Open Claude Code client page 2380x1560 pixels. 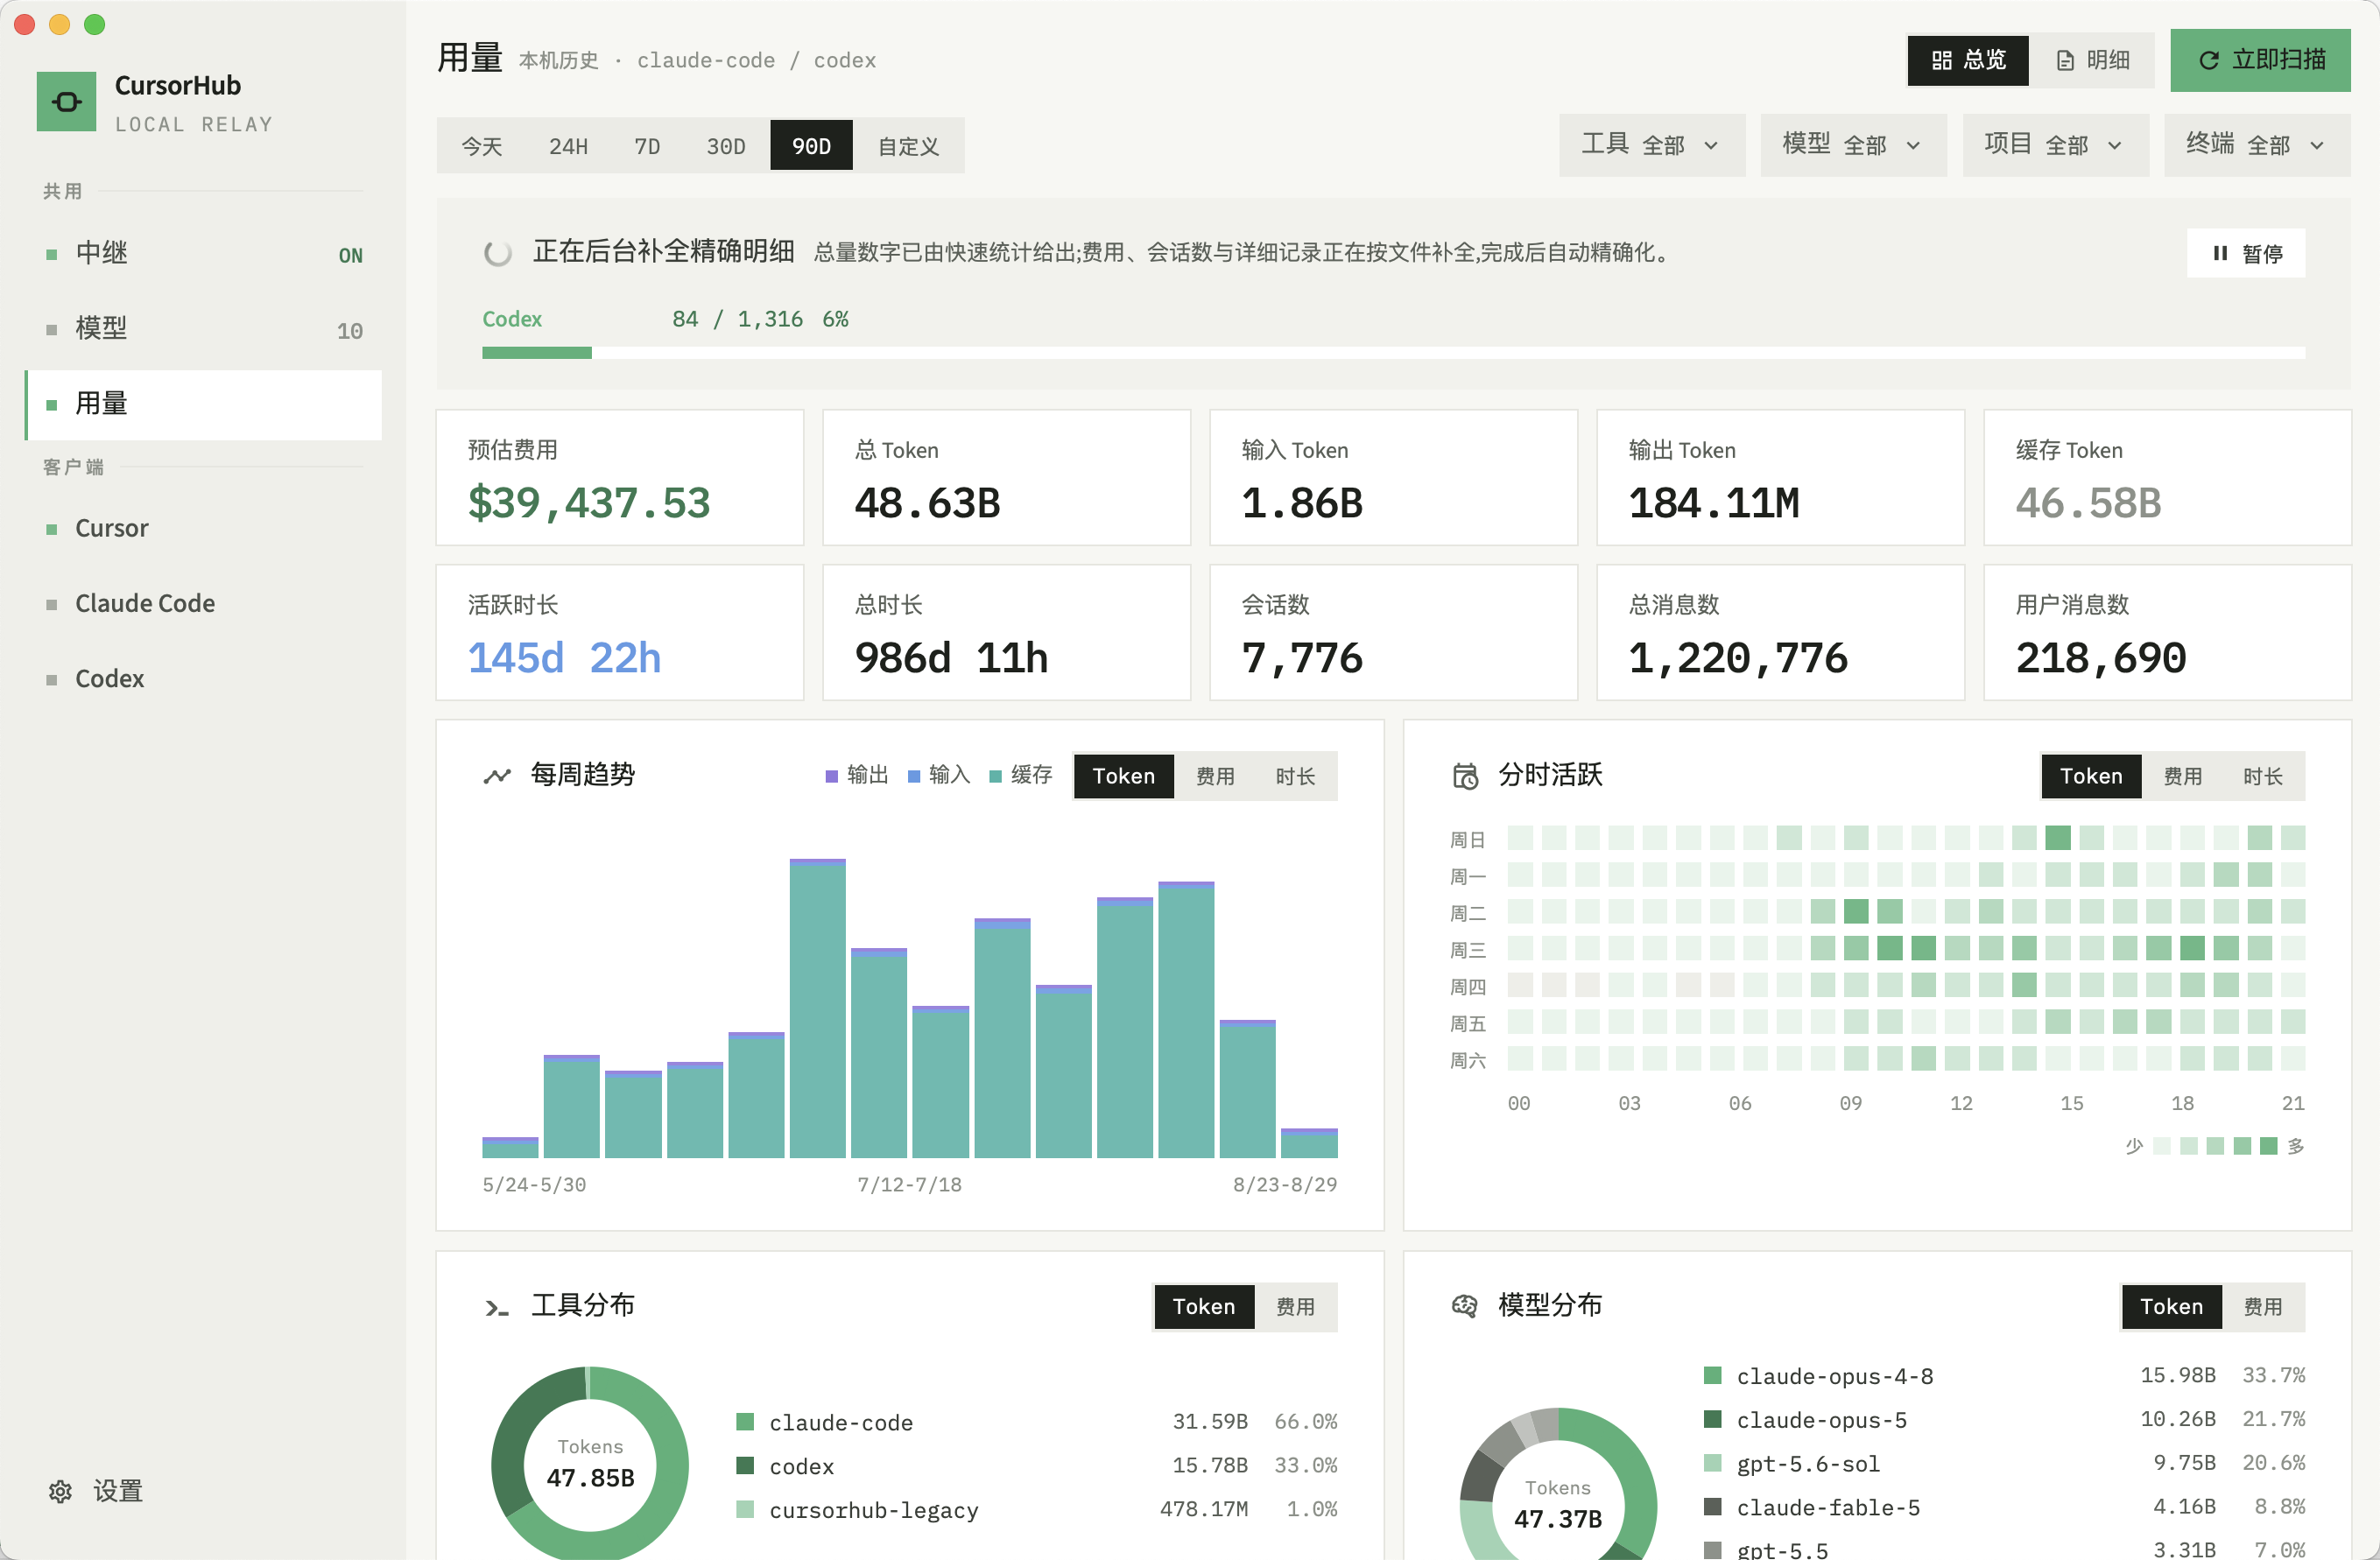[x=204, y=604]
